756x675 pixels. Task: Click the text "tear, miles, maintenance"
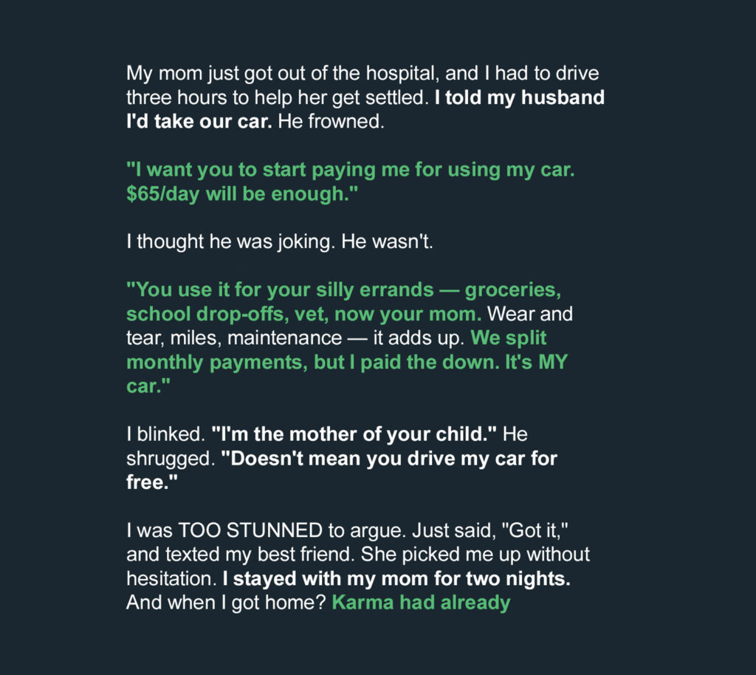pyautogui.click(x=234, y=338)
